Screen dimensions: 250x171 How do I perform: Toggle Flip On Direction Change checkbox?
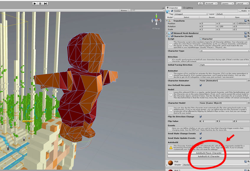click(x=201, y=116)
